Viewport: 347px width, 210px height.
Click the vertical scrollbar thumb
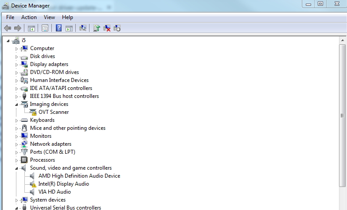point(343,115)
